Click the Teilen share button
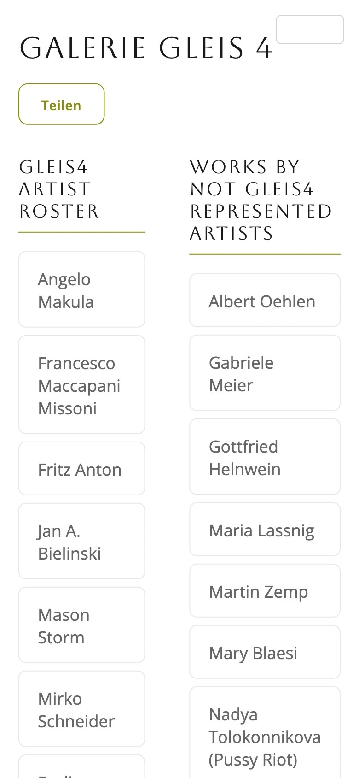The height and width of the screenshot is (778, 359). (62, 104)
